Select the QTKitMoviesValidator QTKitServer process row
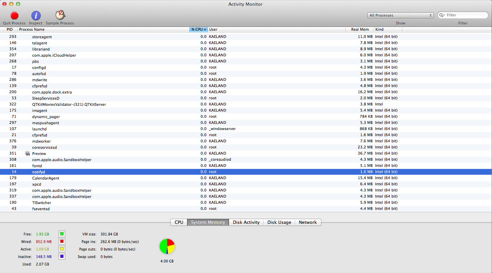Screen dimensions: 492x273 [x=246, y=104]
